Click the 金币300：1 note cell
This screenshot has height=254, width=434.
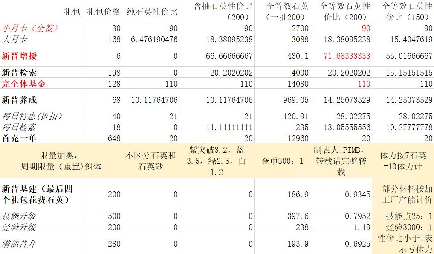coord(282,161)
